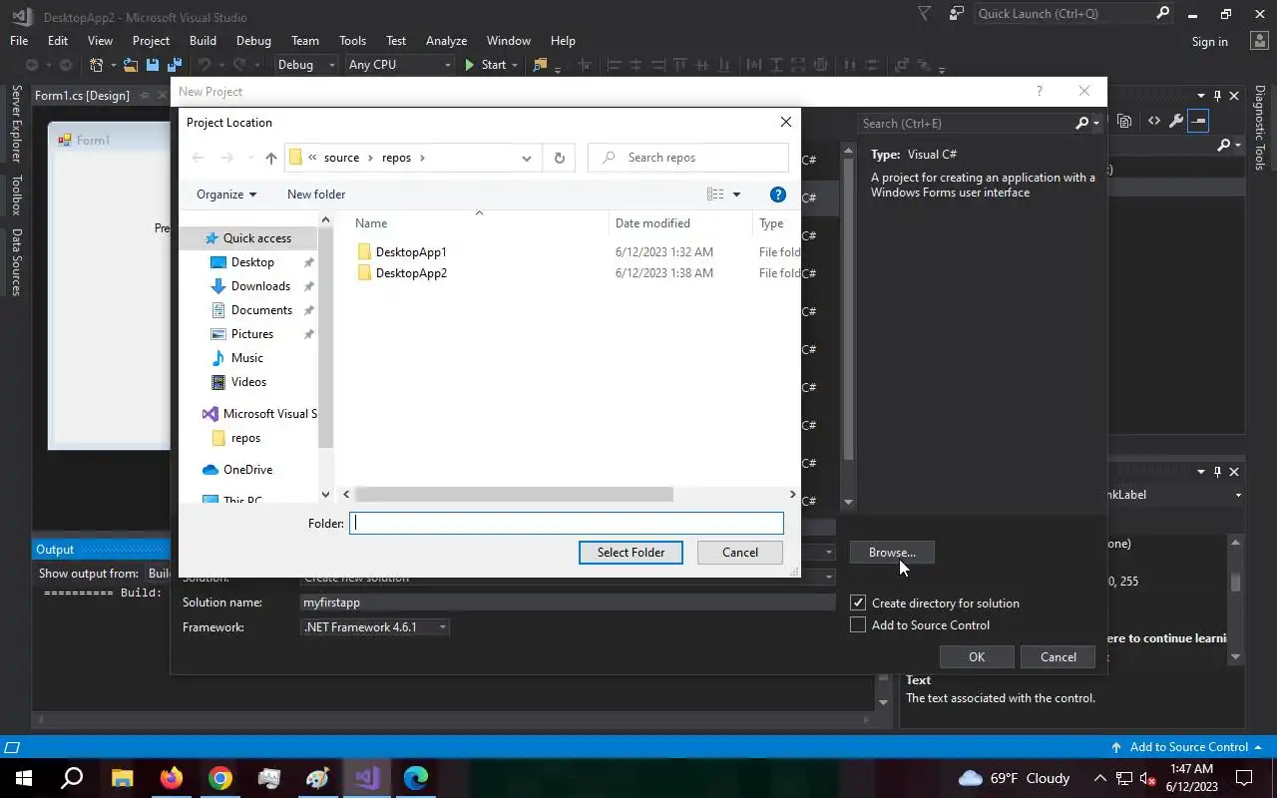Go up one folder level in Project Location

tap(271, 158)
